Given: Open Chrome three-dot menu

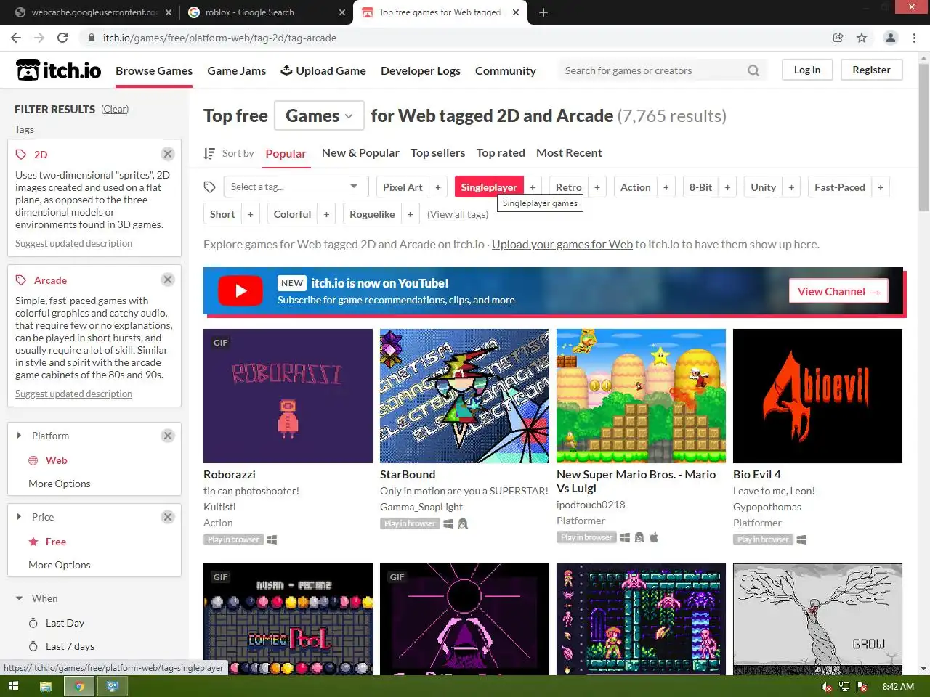Looking at the screenshot, I should (914, 38).
